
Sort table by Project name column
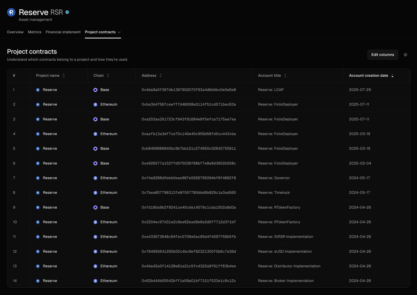tap(64, 76)
